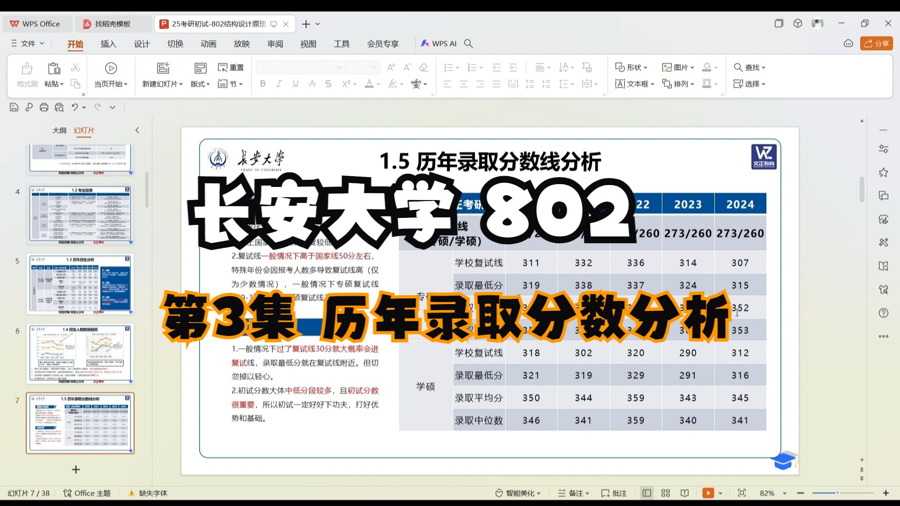The height and width of the screenshot is (506, 900).
Task: Decrease font size icon
Action: click(407, 67)
